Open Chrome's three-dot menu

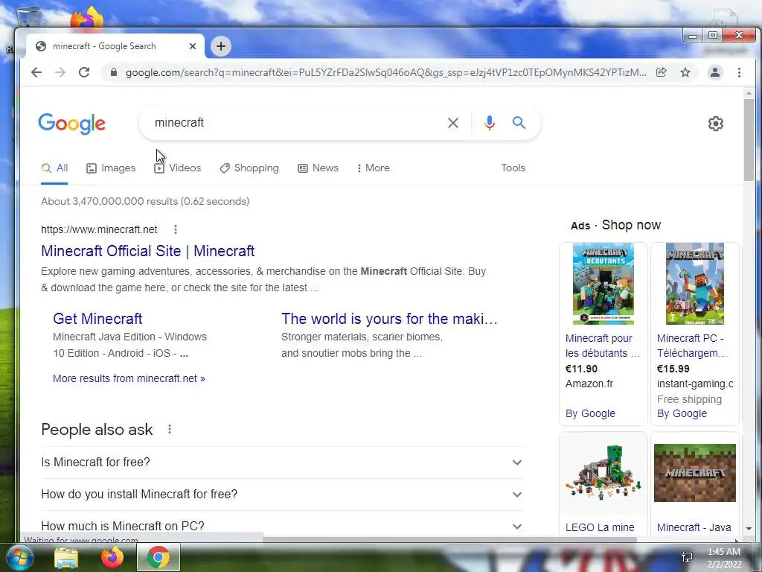pos(739,72)
